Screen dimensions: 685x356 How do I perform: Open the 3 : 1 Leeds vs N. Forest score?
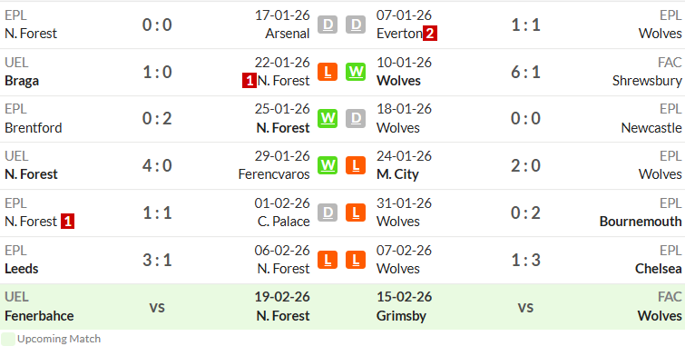[157, 261]
